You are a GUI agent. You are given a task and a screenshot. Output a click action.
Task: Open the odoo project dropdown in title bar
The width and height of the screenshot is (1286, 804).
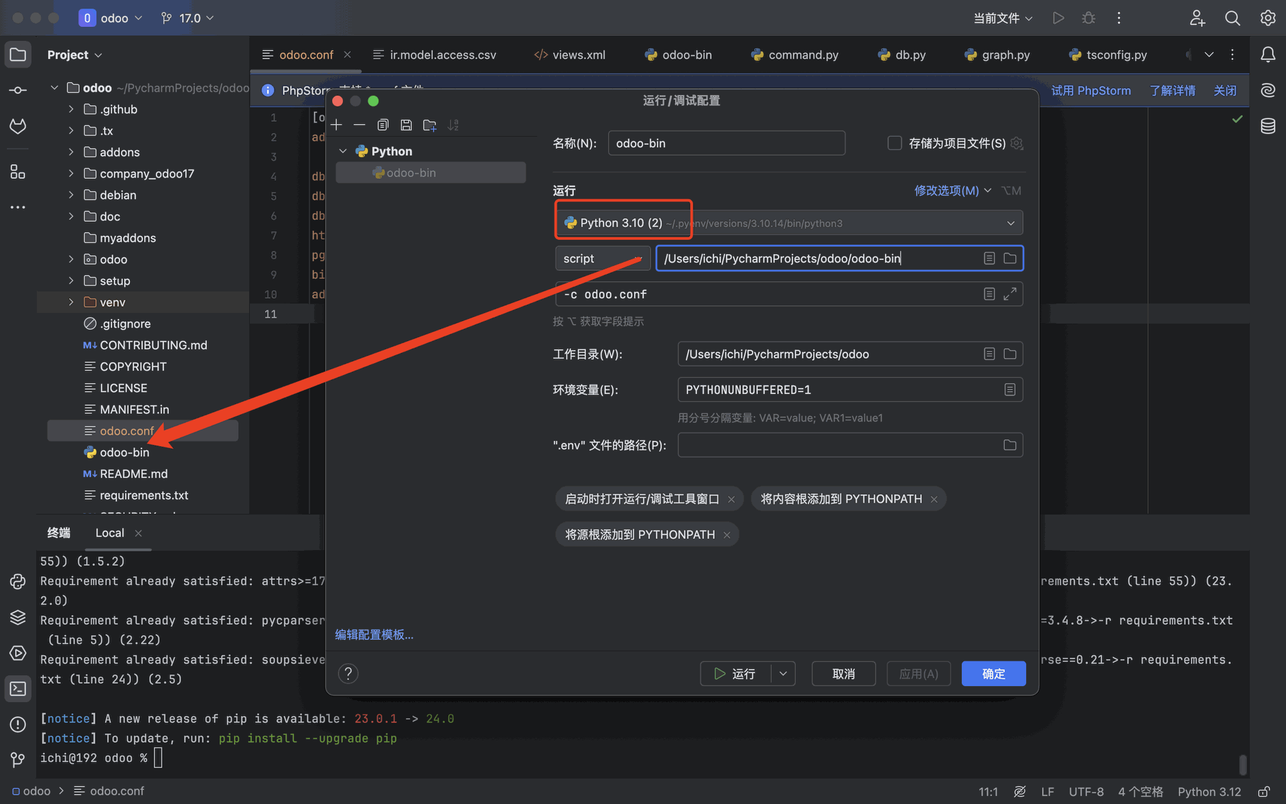click(111, 18)
